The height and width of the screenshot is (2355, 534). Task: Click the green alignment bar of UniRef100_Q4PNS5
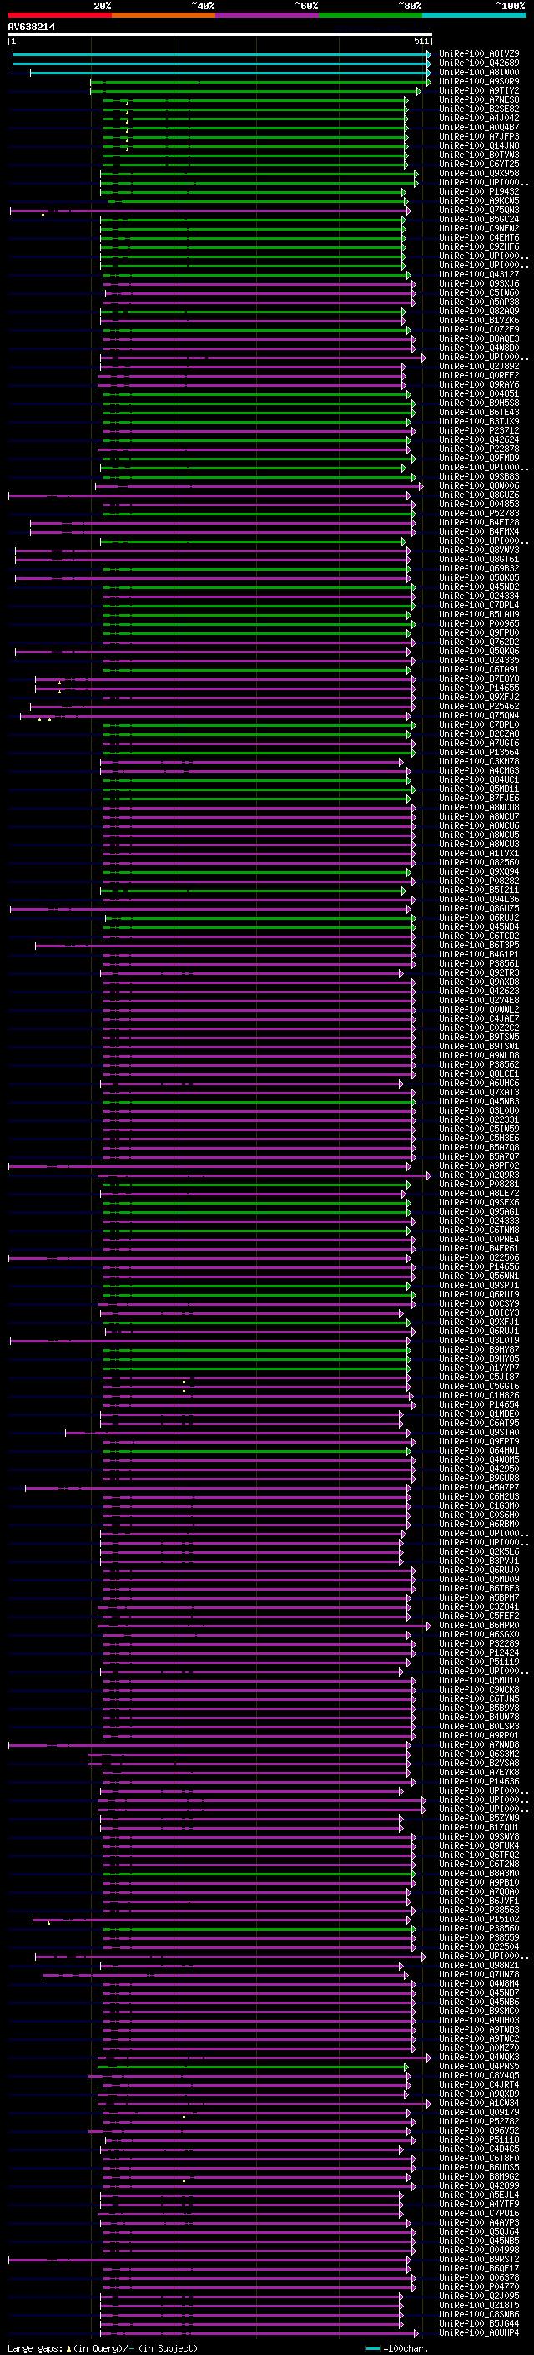tap(253, 2067)
